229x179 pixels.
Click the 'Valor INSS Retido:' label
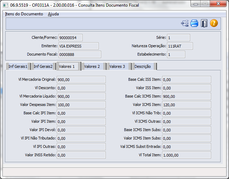[40, 155]
